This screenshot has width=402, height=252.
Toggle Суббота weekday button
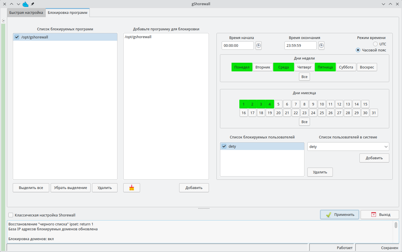346,67
